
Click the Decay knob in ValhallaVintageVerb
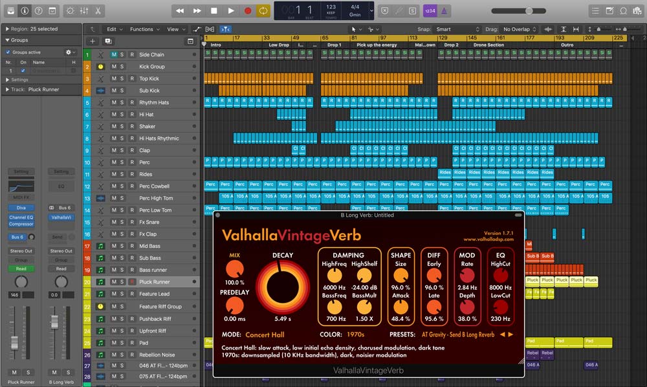pyautogui.click(x=283, y=286)
